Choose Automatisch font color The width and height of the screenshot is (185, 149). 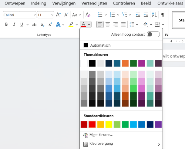point(100,45)
